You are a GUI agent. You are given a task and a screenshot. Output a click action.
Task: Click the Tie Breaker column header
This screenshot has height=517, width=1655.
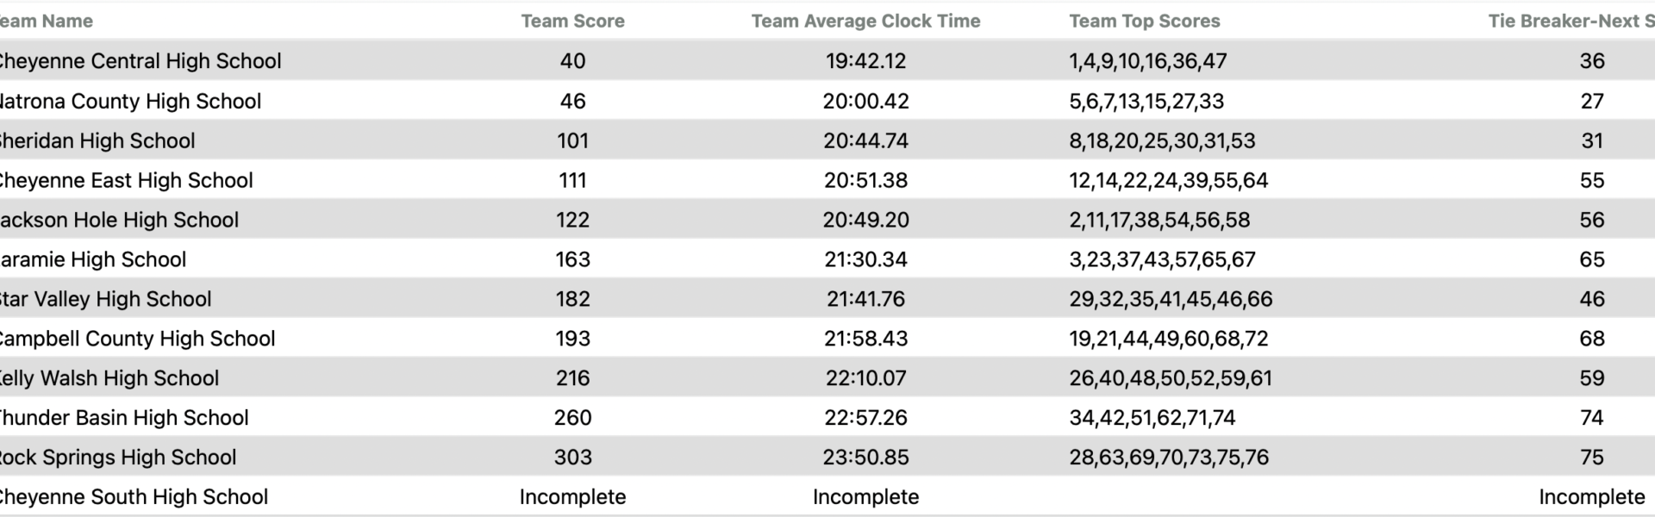[x=1570, y=21]
